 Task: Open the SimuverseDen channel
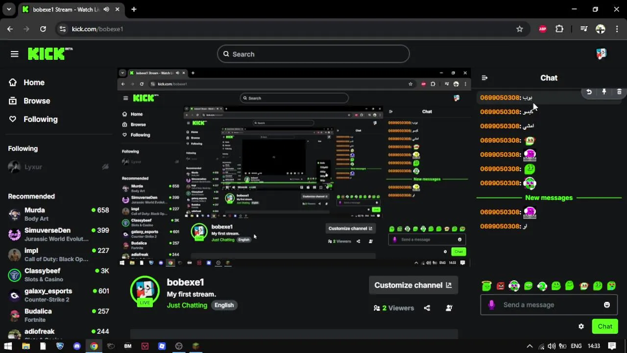(x=58, y=234)
